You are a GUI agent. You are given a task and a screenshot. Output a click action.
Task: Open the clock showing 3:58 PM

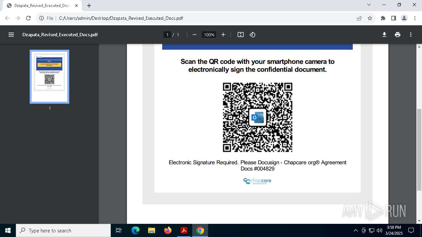coord(395,230)
